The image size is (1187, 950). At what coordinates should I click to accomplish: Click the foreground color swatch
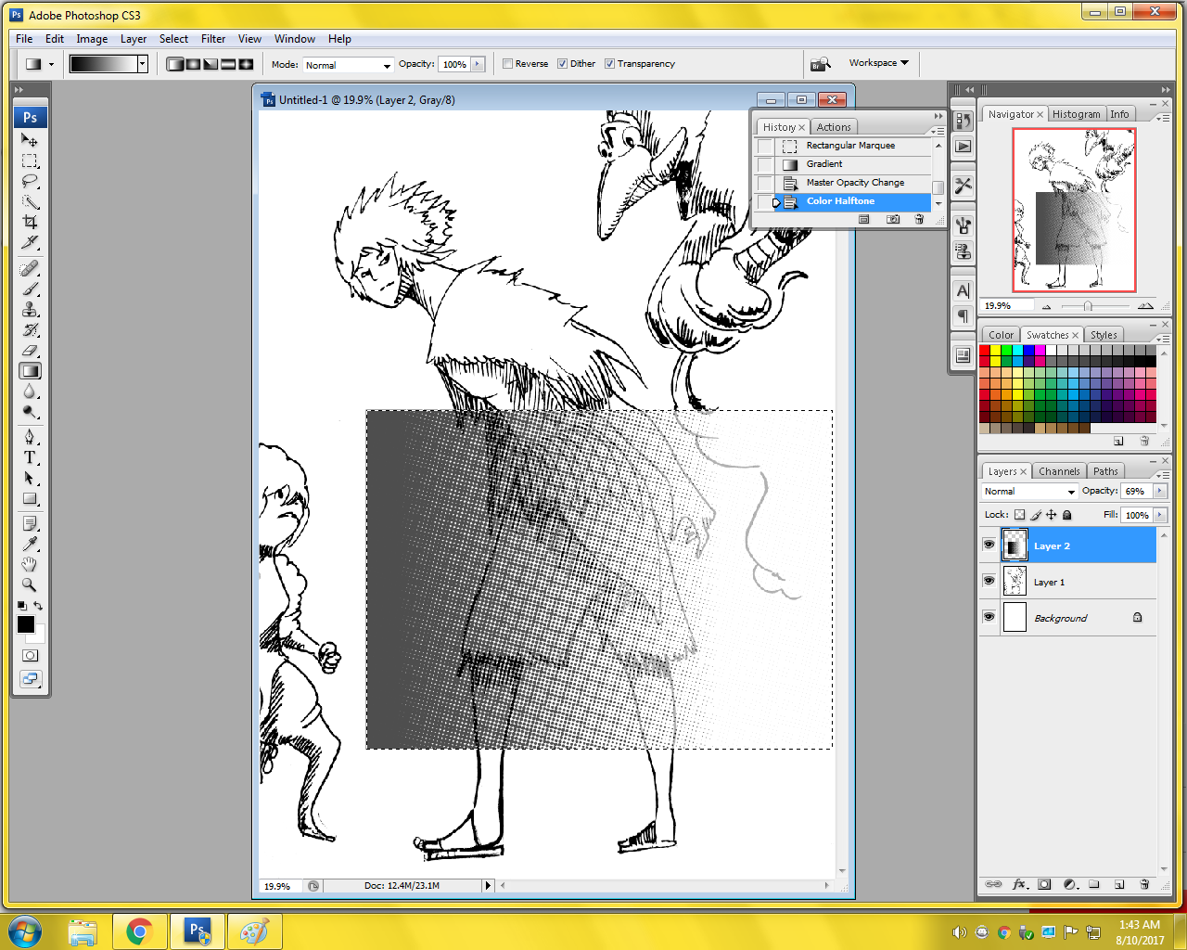pyautogui.click(x=25, y=624)
